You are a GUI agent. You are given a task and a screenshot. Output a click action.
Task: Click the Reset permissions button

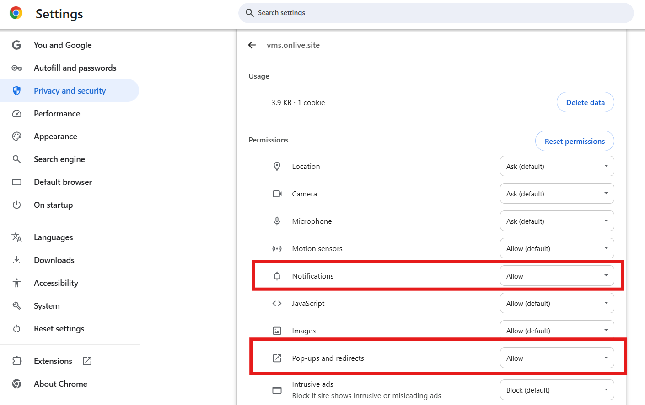[x=575, y=142]
